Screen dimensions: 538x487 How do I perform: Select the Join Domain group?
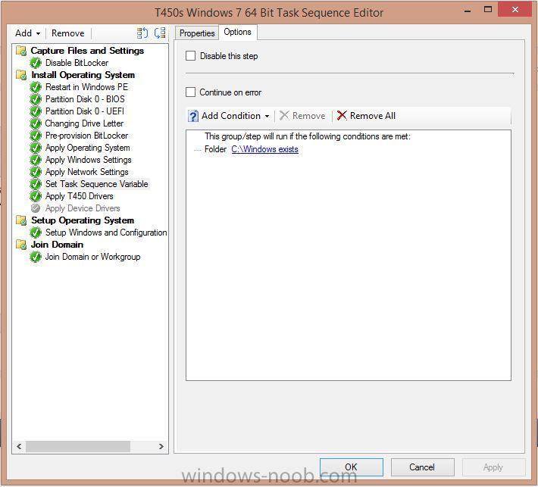point(57,245)
